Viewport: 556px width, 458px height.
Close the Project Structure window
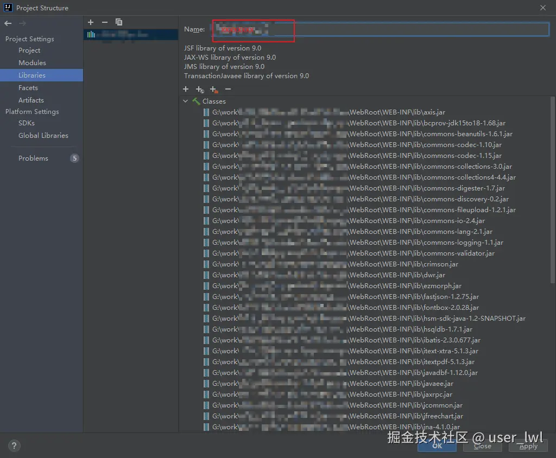pyautogui.click(x=543, y=8)
